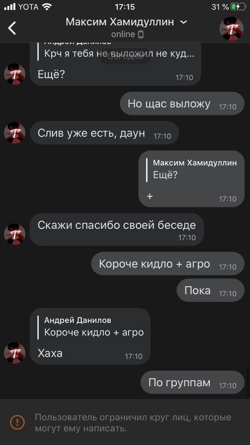Tap the mobile device icon beside online
The width and height of the screenshot is (250, 445).
click(x=141, y=35)
